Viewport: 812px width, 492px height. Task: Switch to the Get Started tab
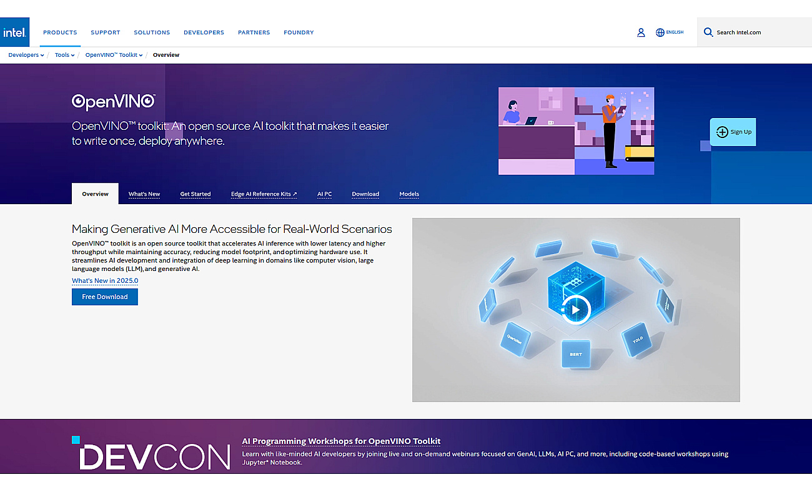click(x=196, y=194)
